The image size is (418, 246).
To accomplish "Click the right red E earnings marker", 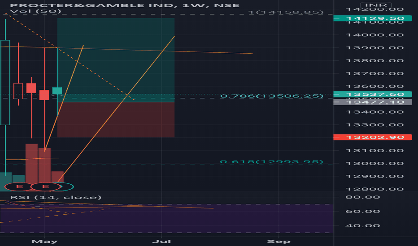I will point(45,187).
